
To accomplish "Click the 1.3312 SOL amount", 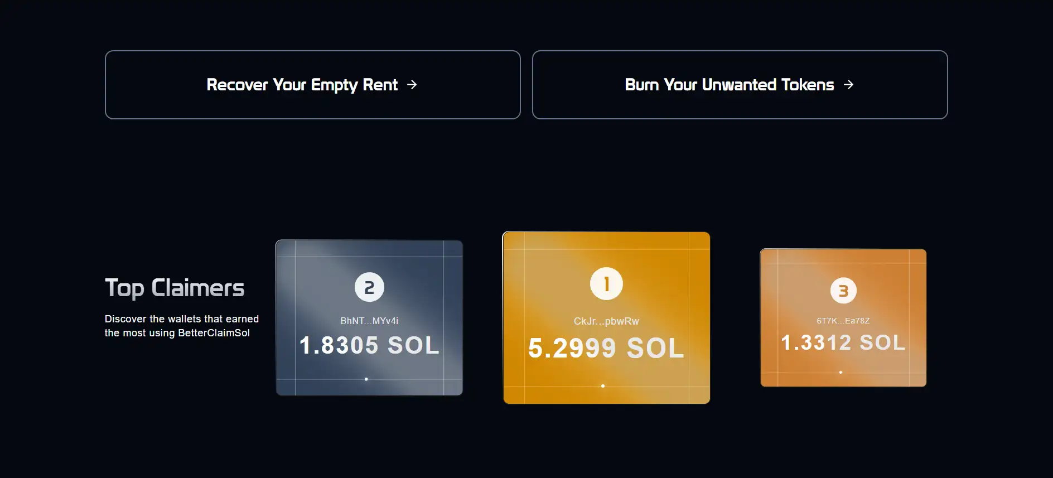I will coord(843,342).
